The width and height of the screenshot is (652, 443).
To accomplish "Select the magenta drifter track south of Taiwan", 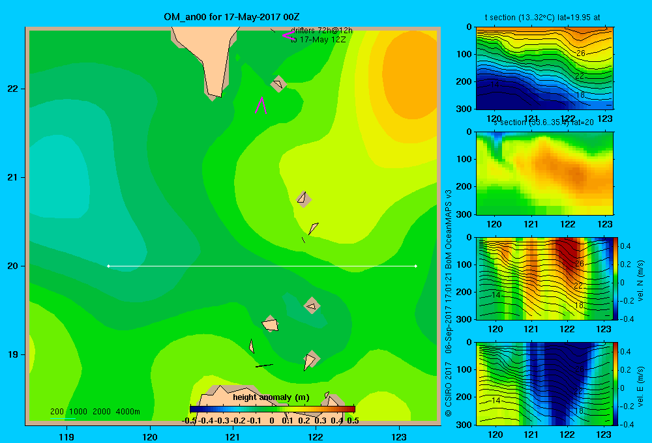I will 261,105.
